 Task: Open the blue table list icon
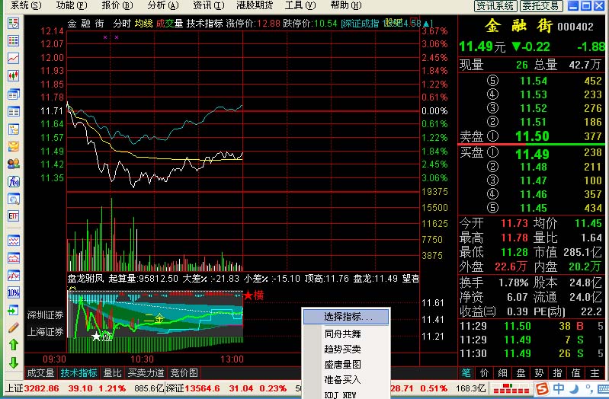[x=14, y=112]
